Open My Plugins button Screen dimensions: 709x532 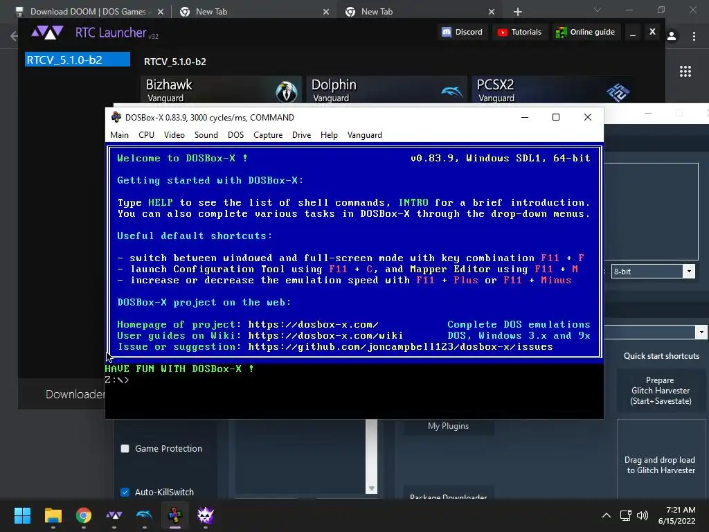(448, 426)
